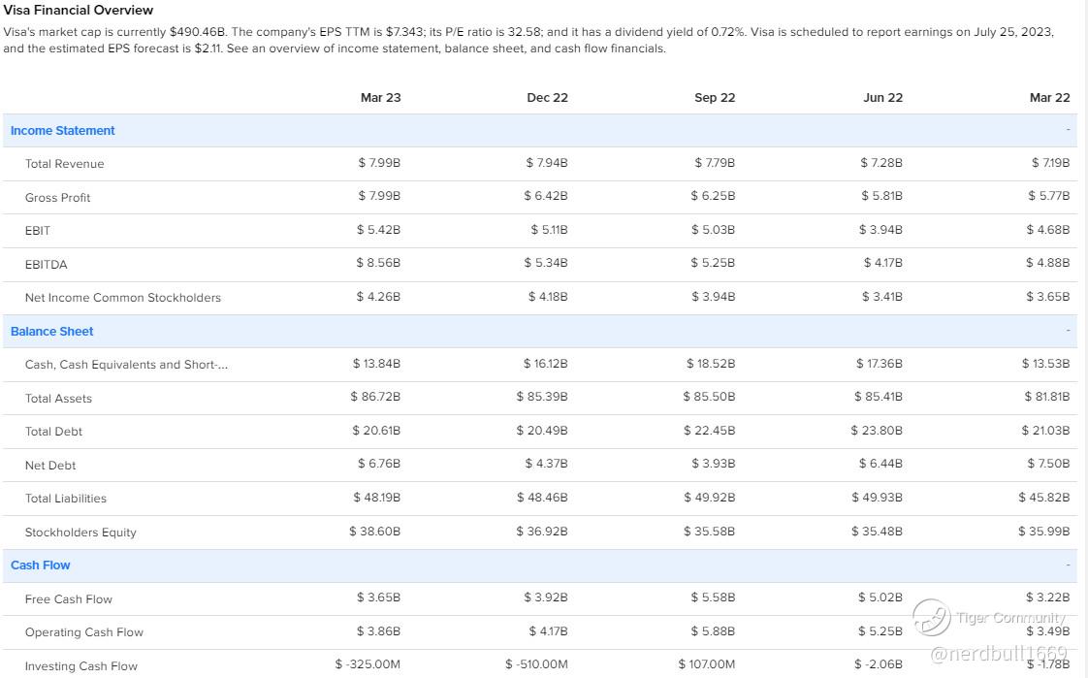The height and width of the screenshot is (678, 1088).
Task: Select Mar 23 Net Debt $ 6.76B
Action: pos(379,464)
